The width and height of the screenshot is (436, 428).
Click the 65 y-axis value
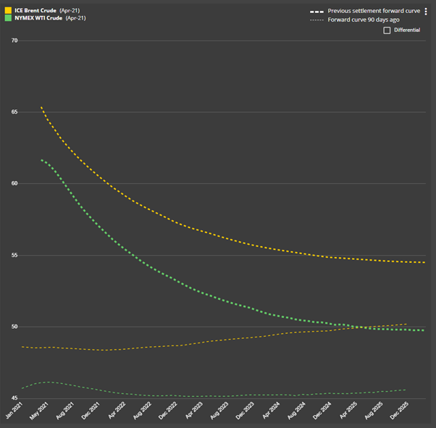(x=14, y=112)
